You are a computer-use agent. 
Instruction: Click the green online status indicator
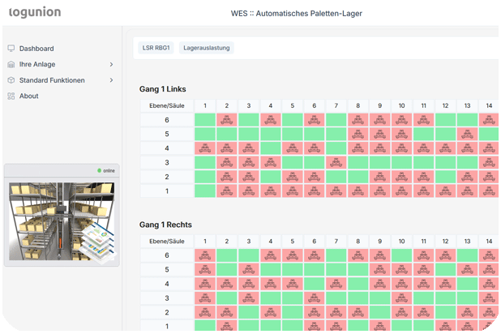pos(100,171)
